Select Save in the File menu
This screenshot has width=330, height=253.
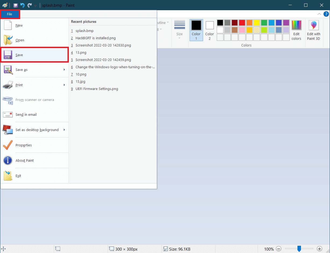tap(34, 55)
